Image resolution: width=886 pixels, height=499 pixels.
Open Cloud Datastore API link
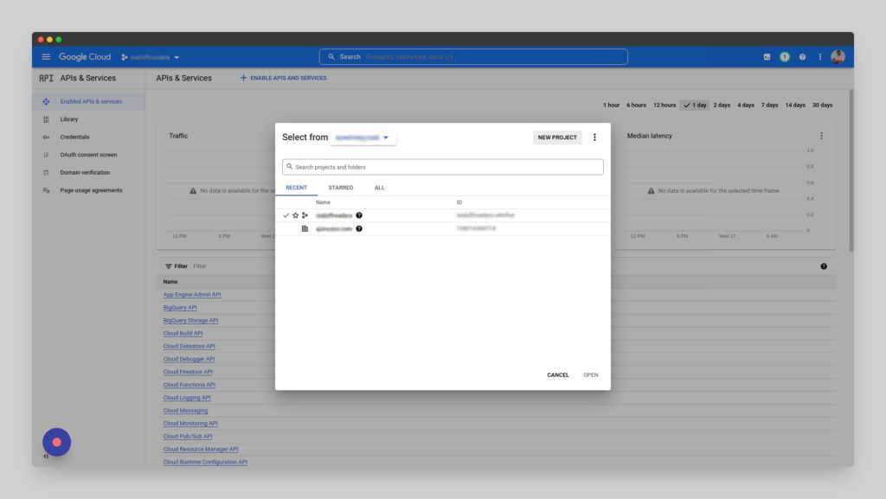(x=189, y=347)
